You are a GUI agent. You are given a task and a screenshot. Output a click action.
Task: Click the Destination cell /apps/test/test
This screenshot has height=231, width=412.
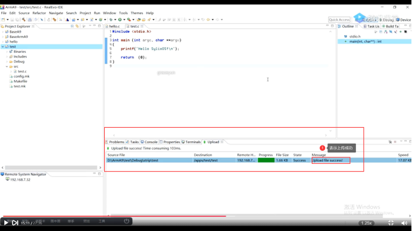point(206,160)
